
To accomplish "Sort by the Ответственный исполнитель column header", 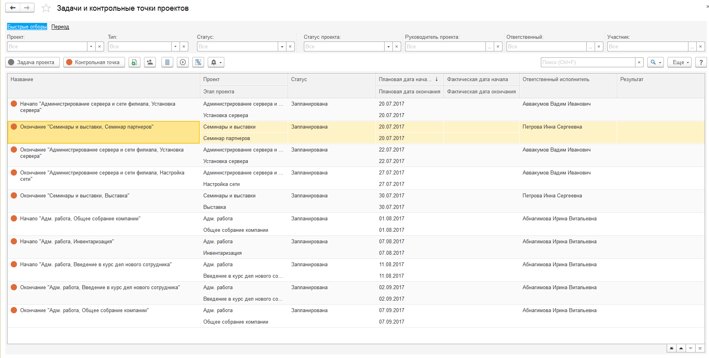I will pos(555,80).
